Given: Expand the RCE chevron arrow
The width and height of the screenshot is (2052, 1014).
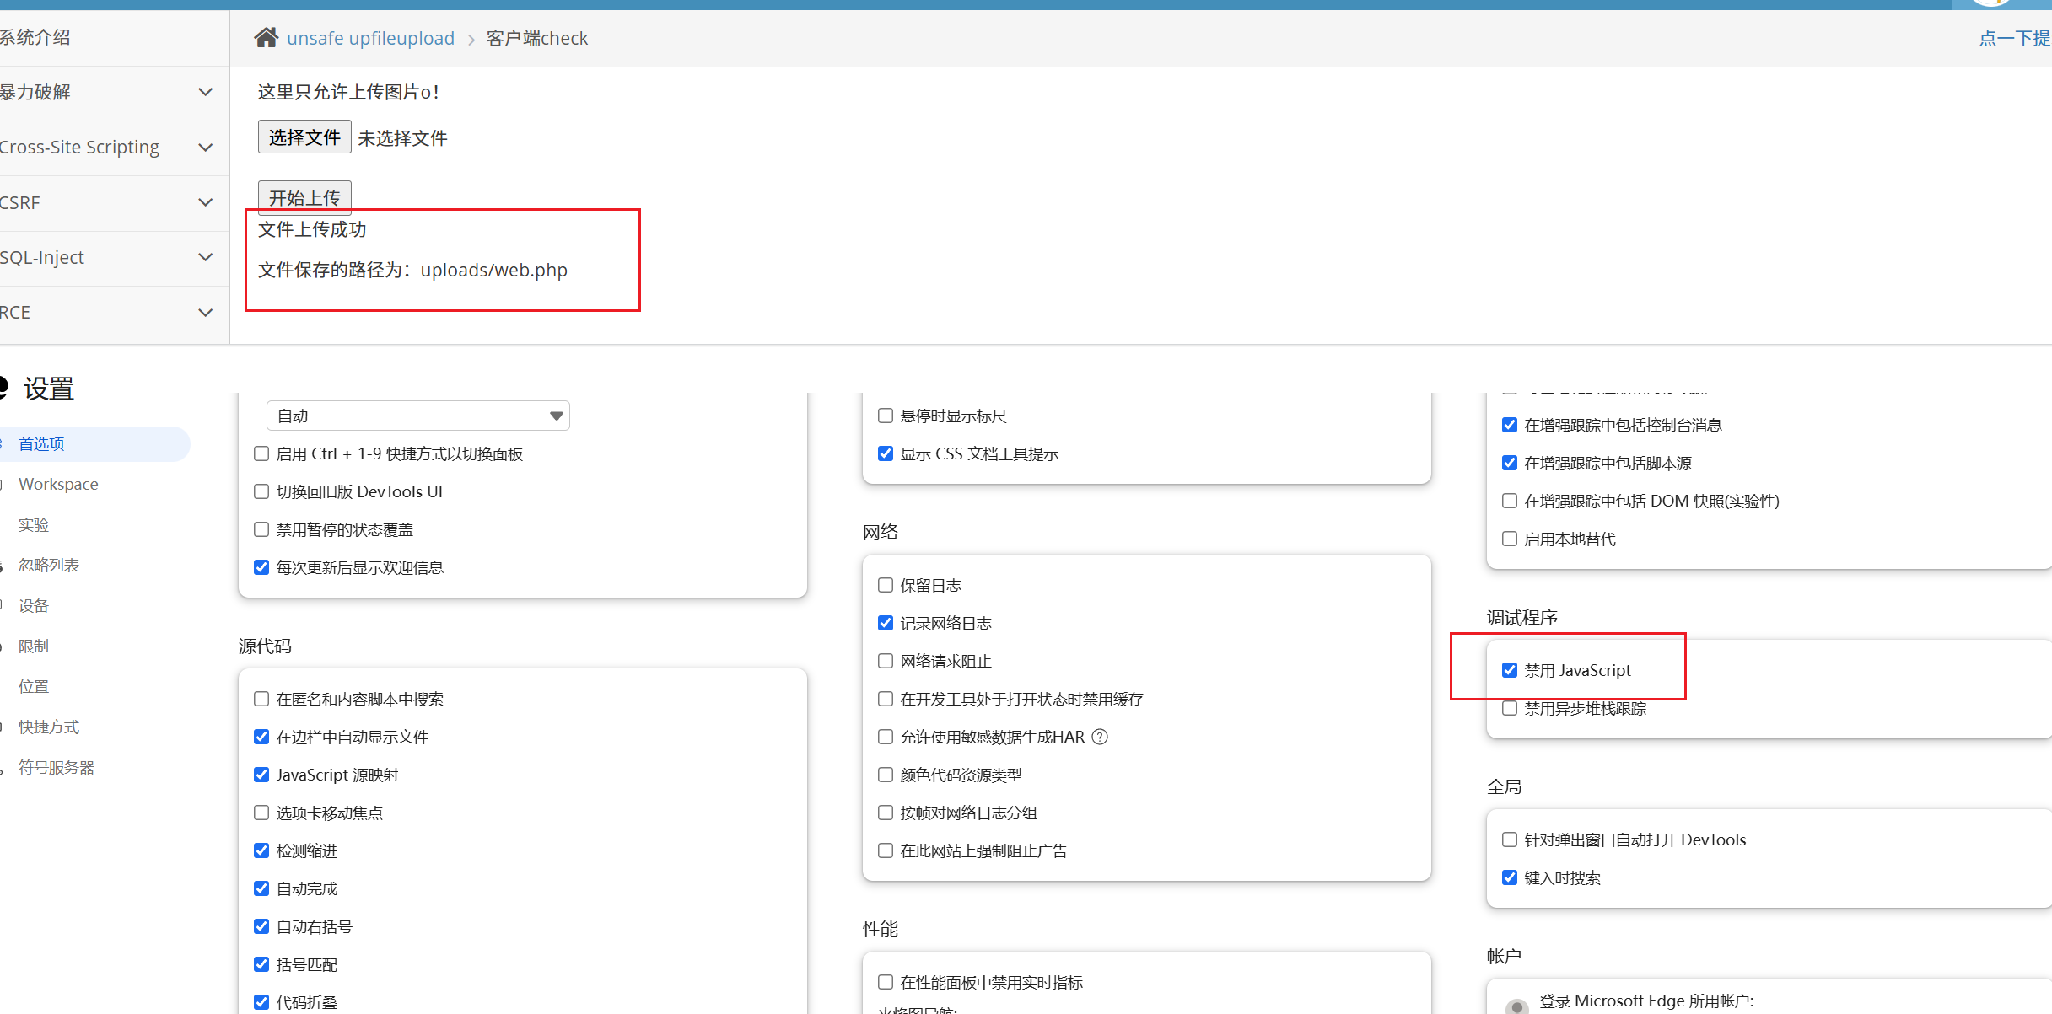Looking at the screenshot, I should pyautogui.click(x=205, y=313).
